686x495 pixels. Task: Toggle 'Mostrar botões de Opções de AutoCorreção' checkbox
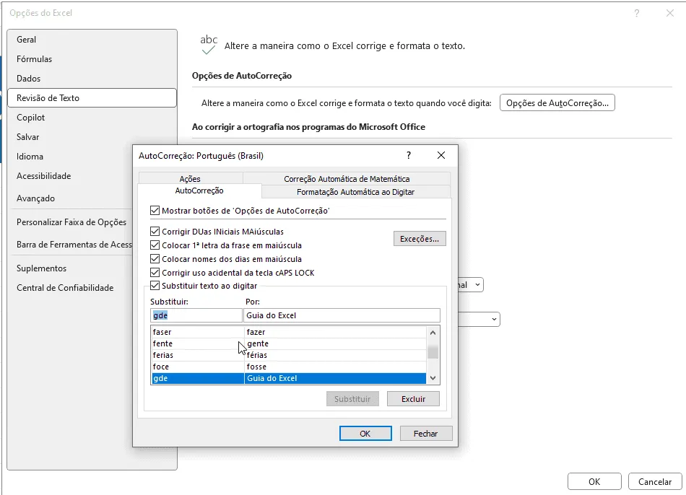(155, 210)
